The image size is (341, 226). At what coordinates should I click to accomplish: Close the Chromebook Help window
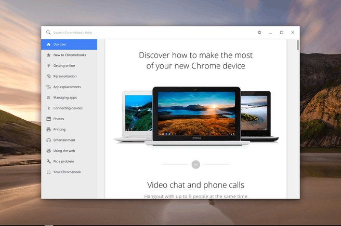tap(293, 33)
